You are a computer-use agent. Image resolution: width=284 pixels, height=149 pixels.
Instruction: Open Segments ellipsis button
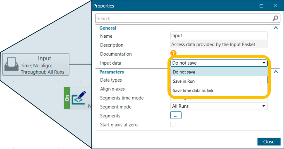(x=176, y=115)
